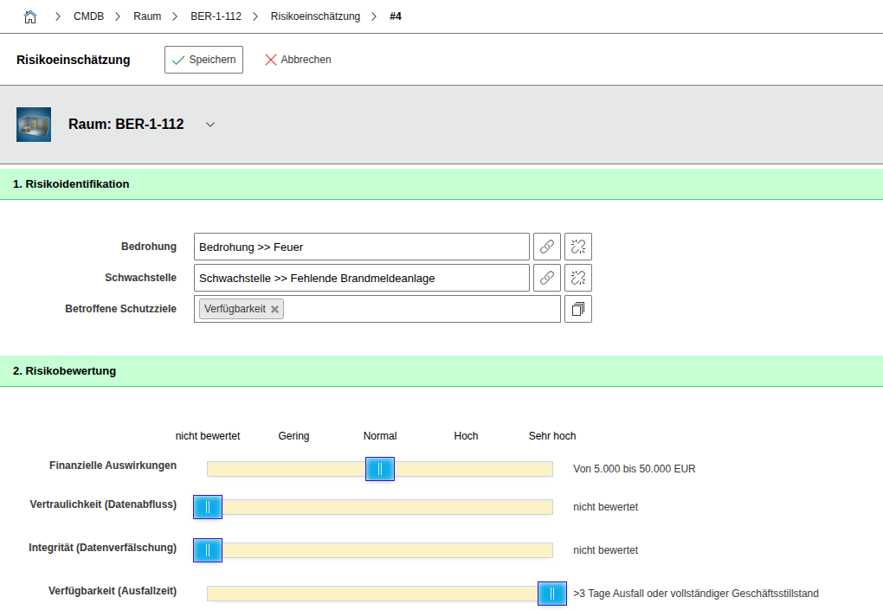
Task: Remove the Verfügbarkeit tag with its x
Action: point(274,309)
